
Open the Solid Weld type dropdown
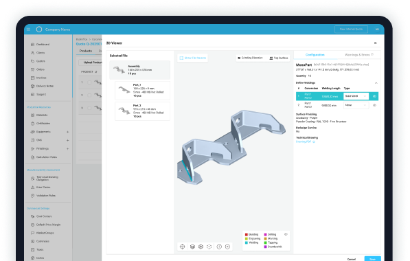click(356, 96)
